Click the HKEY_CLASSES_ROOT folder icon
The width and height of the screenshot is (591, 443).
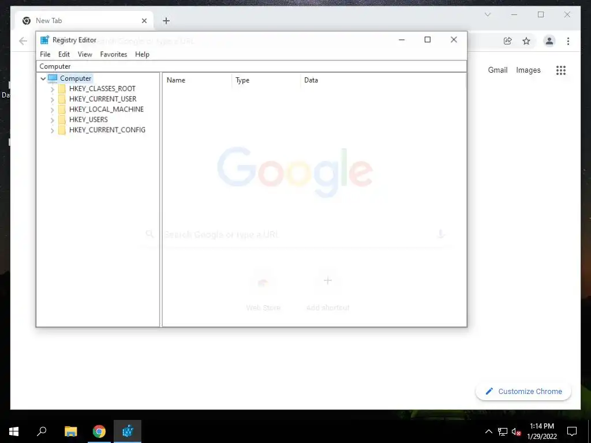tap(62, 88)
